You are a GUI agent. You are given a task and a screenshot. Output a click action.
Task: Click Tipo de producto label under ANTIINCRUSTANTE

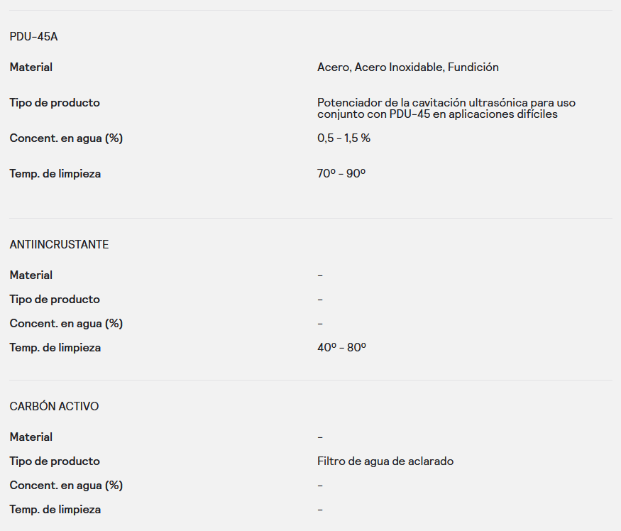[x=55, y=300]
